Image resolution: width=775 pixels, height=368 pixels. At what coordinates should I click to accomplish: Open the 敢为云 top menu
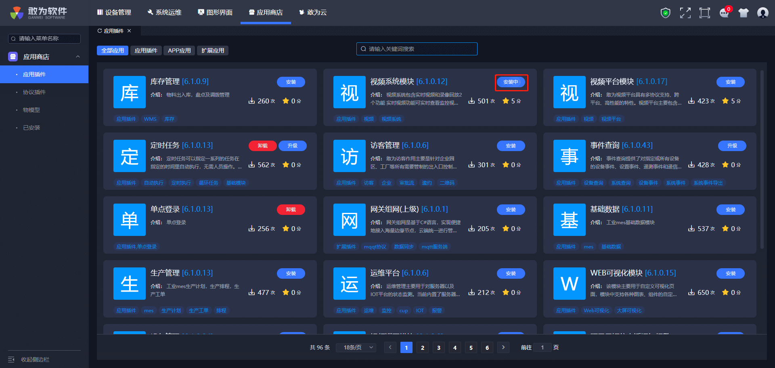pyautogui.click(x=313, y=13)
